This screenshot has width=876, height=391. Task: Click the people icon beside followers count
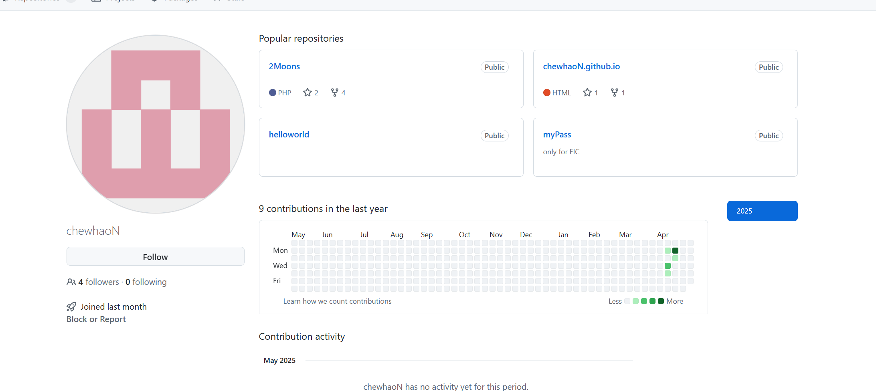tap(71, 282)
